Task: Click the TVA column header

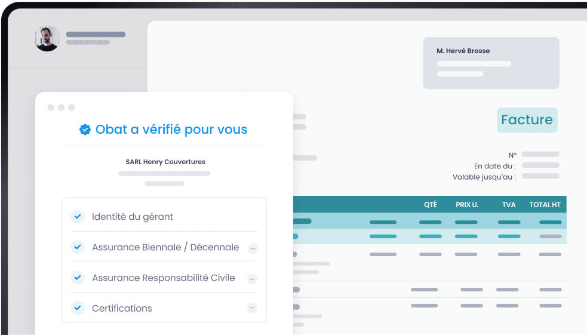Action: [x=509, y=205]
